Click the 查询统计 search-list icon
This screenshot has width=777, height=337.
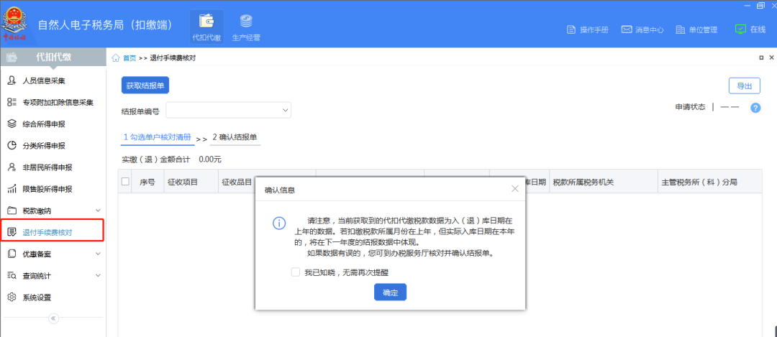coord(12,276)
